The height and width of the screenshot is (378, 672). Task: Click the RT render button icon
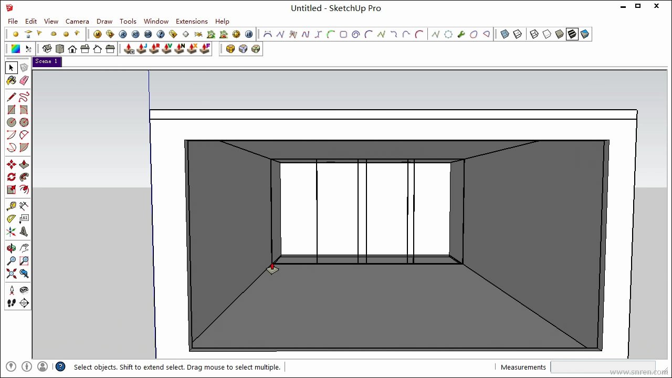(x=135, y=34)
